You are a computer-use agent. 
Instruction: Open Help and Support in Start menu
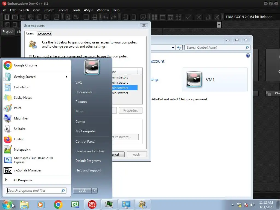pos(88,170)
